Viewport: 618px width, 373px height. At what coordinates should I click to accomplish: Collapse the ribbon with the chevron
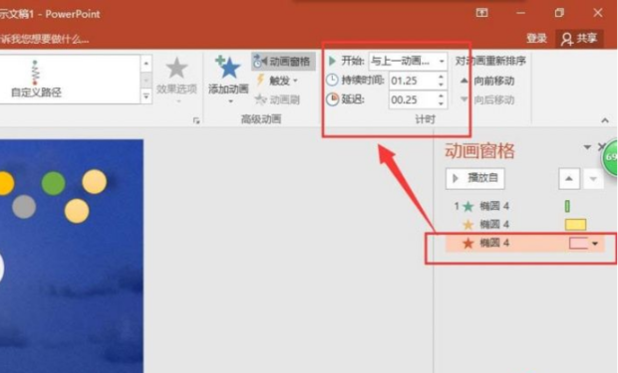click(605, 120)
